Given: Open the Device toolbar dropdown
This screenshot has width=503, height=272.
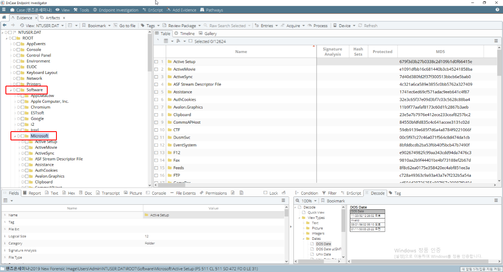Looking at the screenshot, I should coord(345,25).
